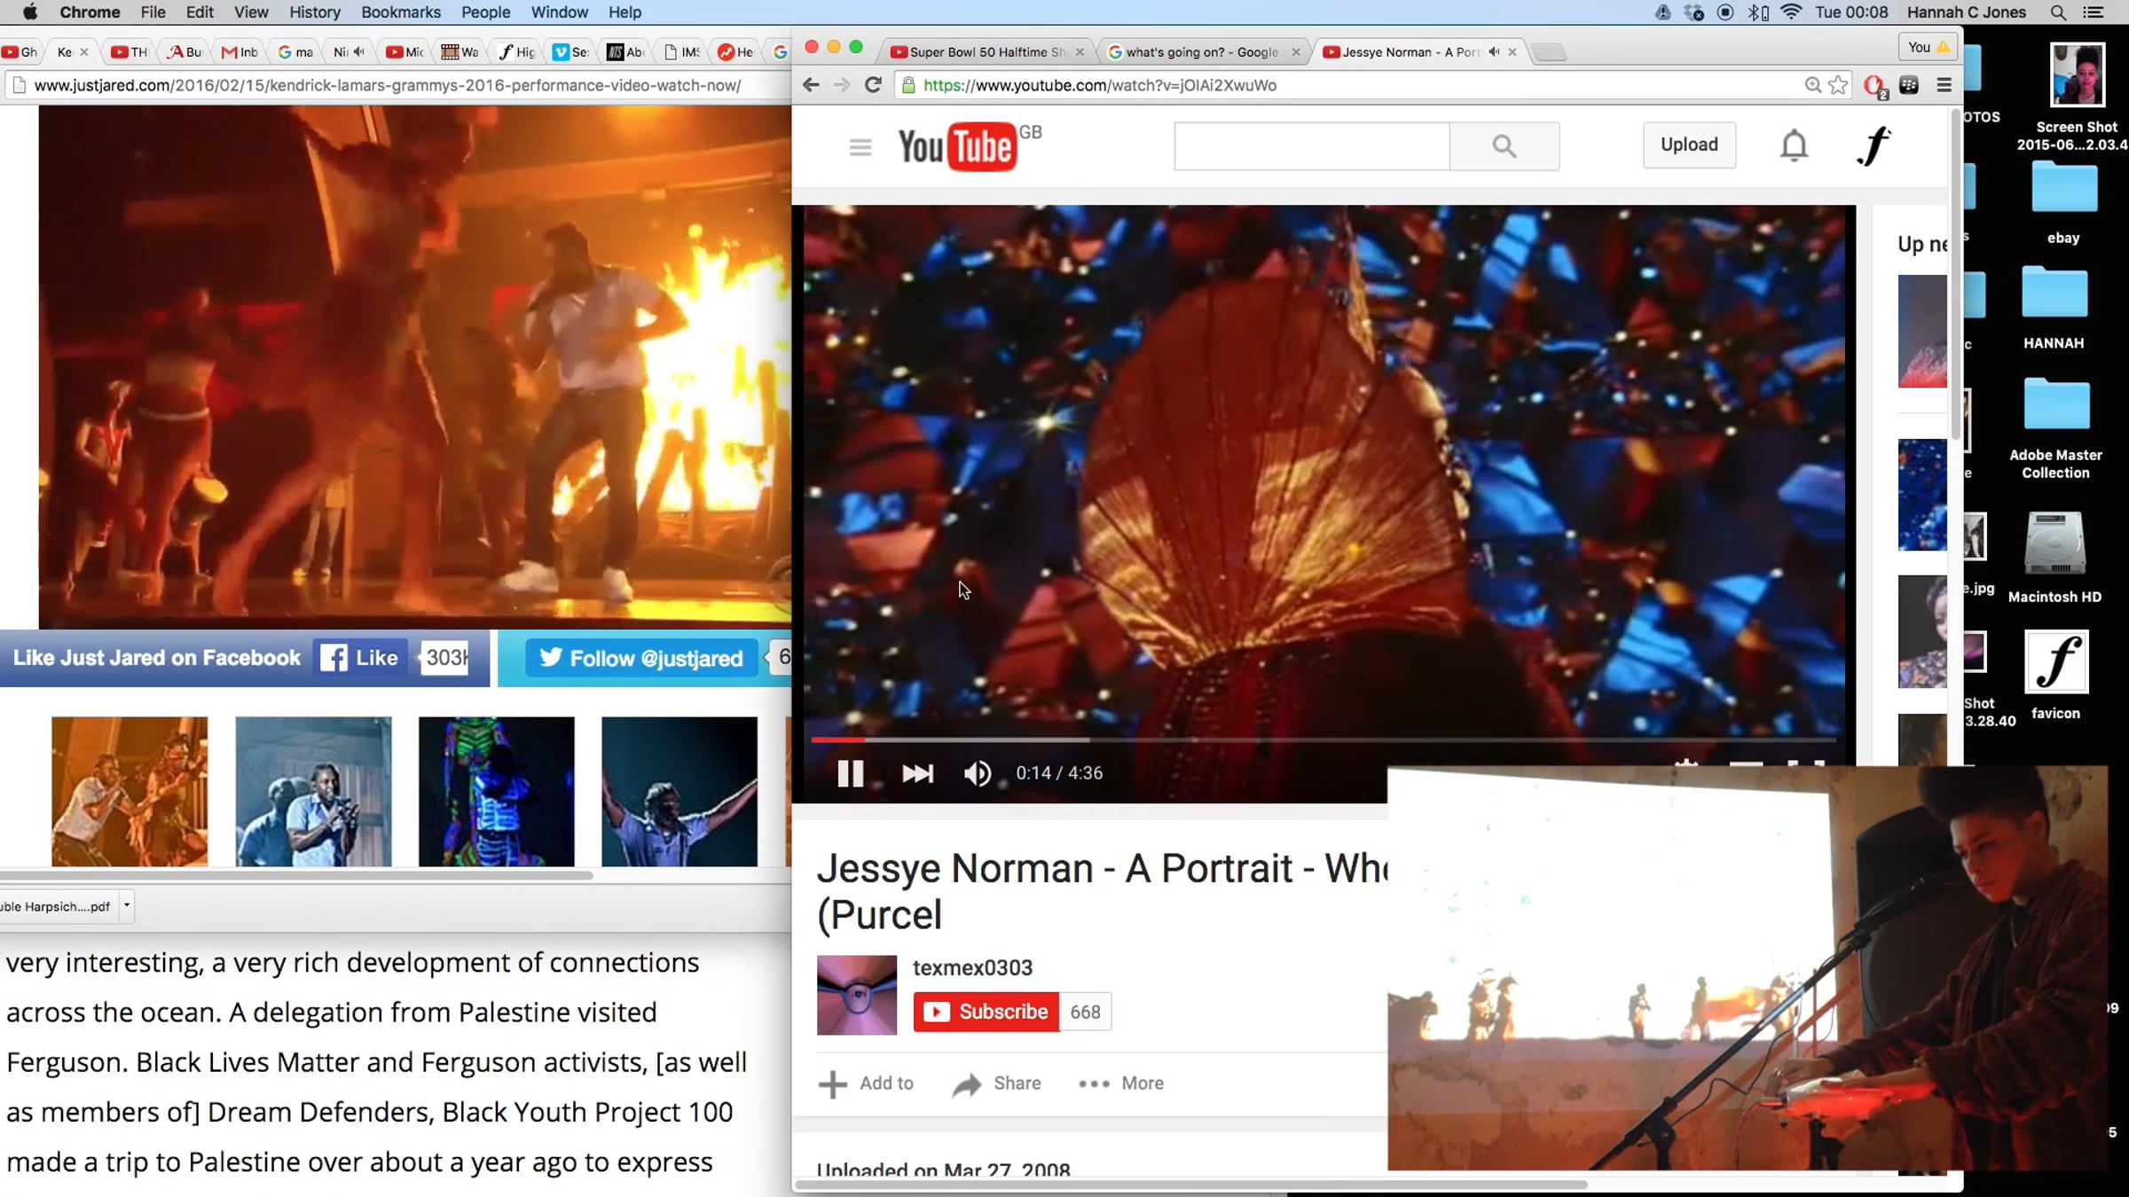2129x1197 pixels.
Task: Open the Apple menu
Action: [30, 12]
